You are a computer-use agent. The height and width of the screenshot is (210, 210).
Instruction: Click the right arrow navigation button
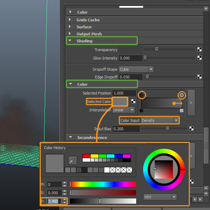[x=200, y=199]
